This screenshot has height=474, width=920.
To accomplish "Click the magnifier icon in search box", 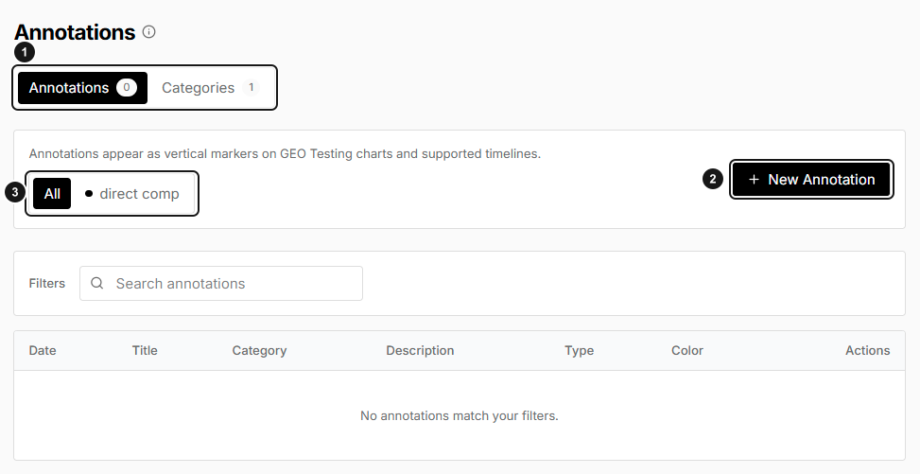I will click(x=96, y=283).
